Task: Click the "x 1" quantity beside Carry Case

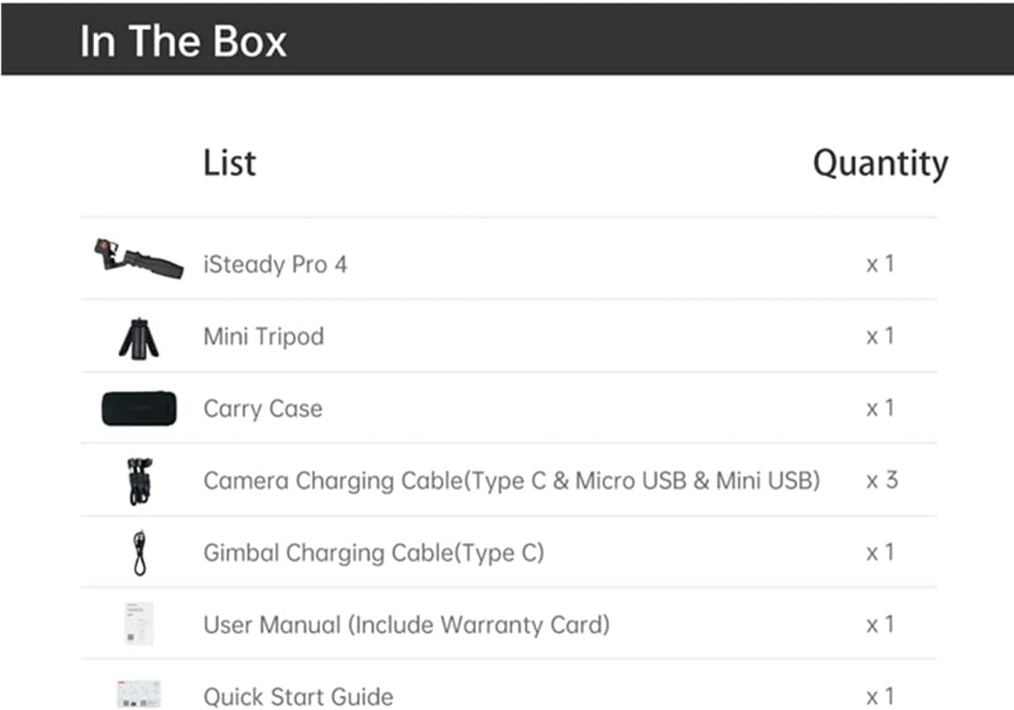Action: point(880,409)
